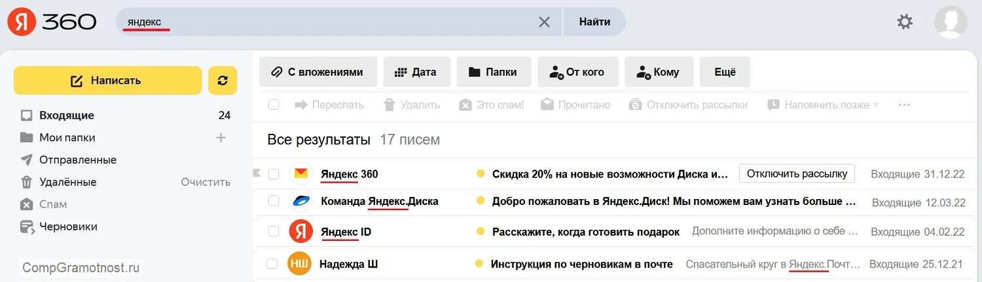Click the Яндекс ID sender avatar
This screenshot has height=282, width=982.
[x=301, y=231]
